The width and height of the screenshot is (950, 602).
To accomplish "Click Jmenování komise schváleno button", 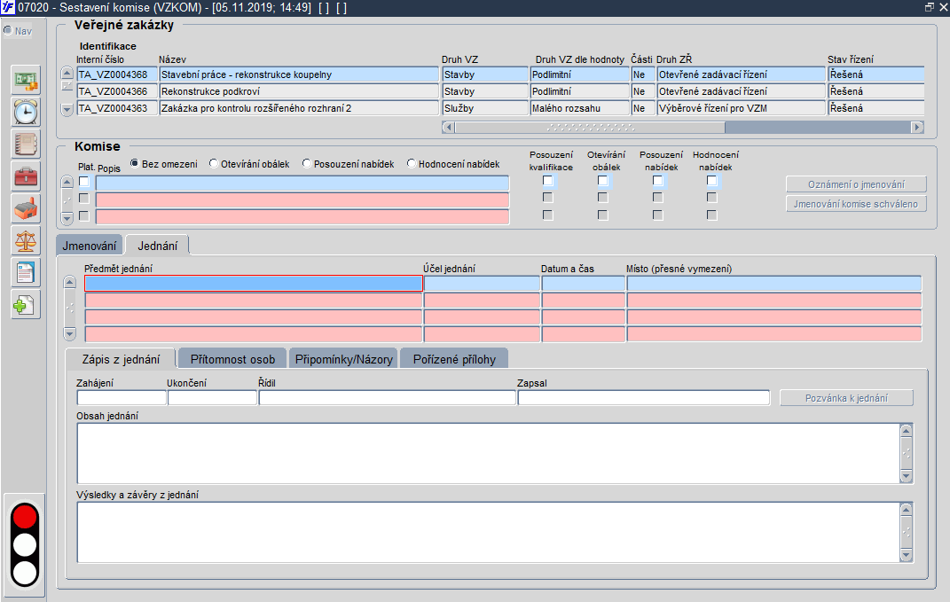I will (856, 204).
